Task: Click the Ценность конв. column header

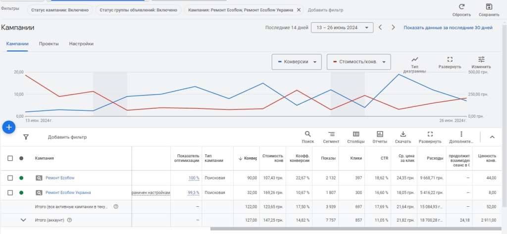Action: click(x=487, y=158)
